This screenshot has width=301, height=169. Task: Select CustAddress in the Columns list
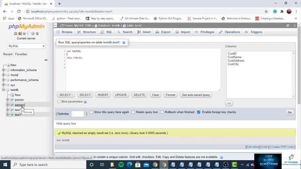236,61
